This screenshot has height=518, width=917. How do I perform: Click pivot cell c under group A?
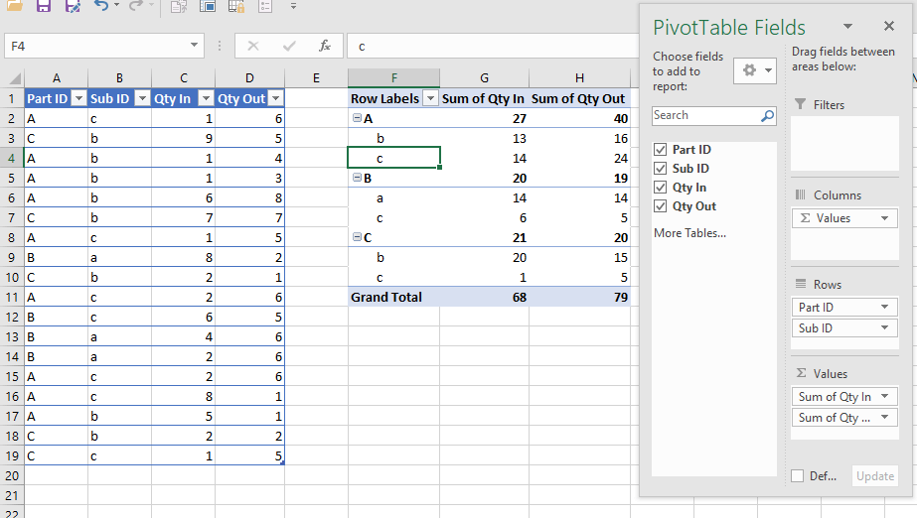393,158
